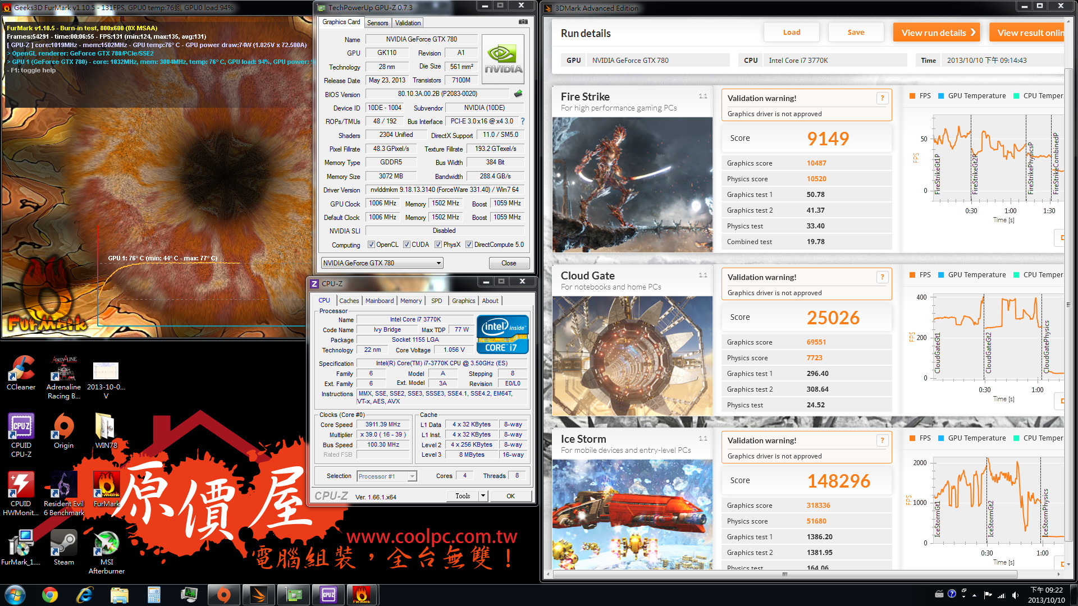The image size is (1078, 606).
Task: Open the CCleaner desktop shortcut
Action: [21, 373]
